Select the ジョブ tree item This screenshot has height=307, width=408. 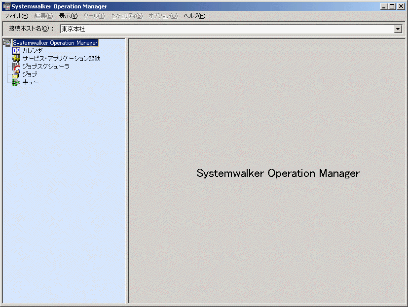(x=30, y=74)
